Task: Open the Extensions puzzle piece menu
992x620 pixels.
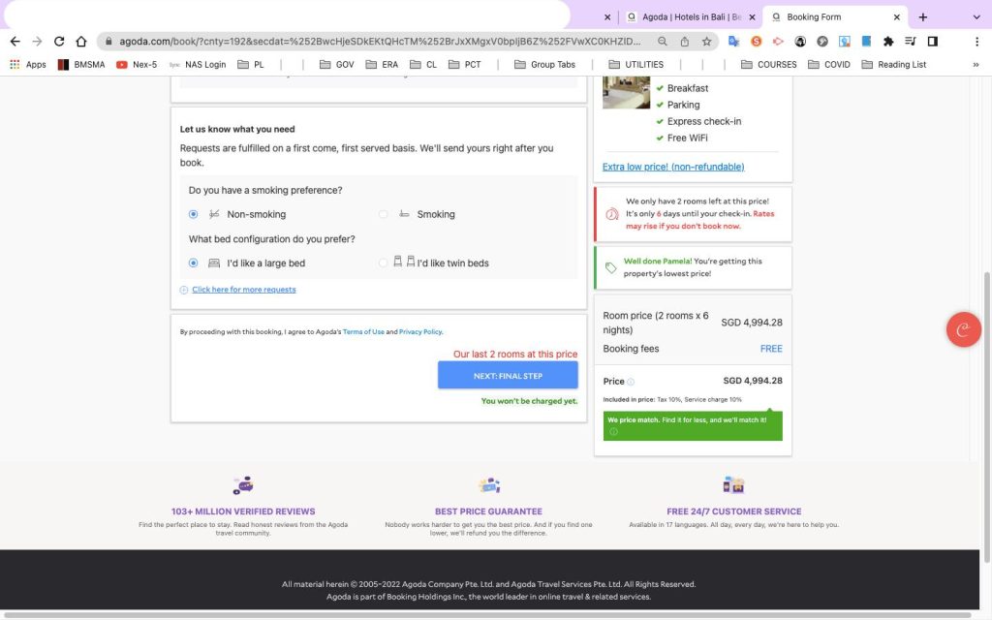Action: pos(888,41)
